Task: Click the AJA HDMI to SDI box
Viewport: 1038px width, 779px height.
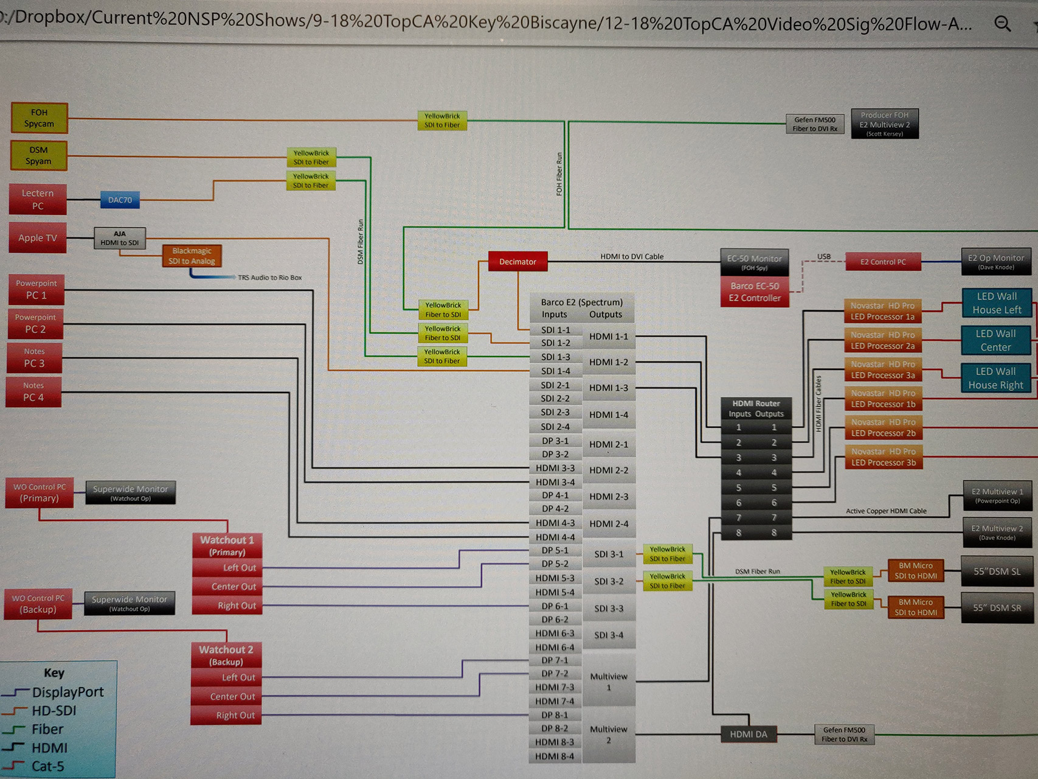Action: pyautogui.click(x=120, y=238)
